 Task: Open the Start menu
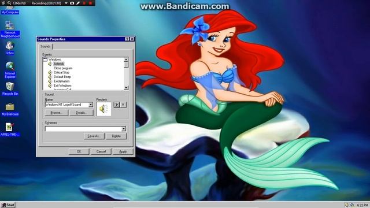8,205
